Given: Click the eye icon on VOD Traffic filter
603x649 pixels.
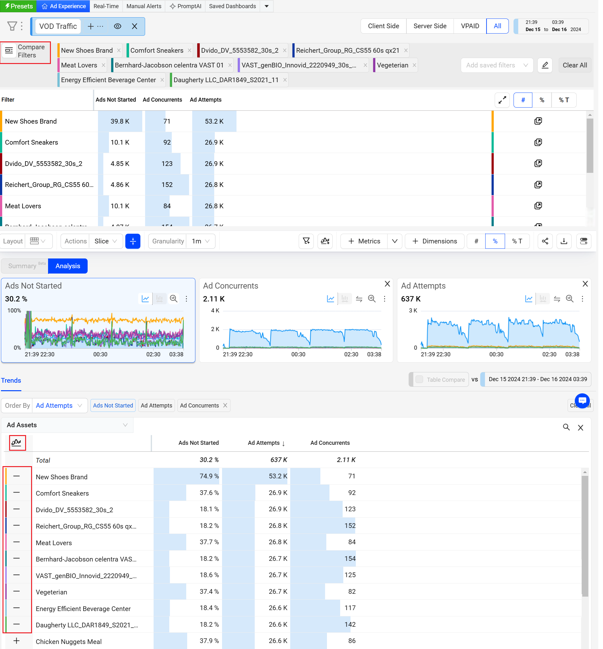Looking at the screenshot, I should (x=118, y=26).
